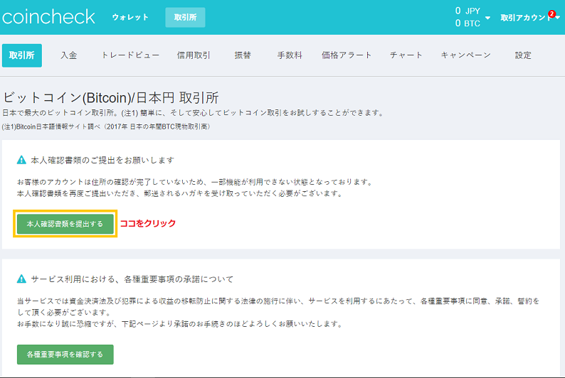Switch to the 信用取引 tab

point(194,55)
